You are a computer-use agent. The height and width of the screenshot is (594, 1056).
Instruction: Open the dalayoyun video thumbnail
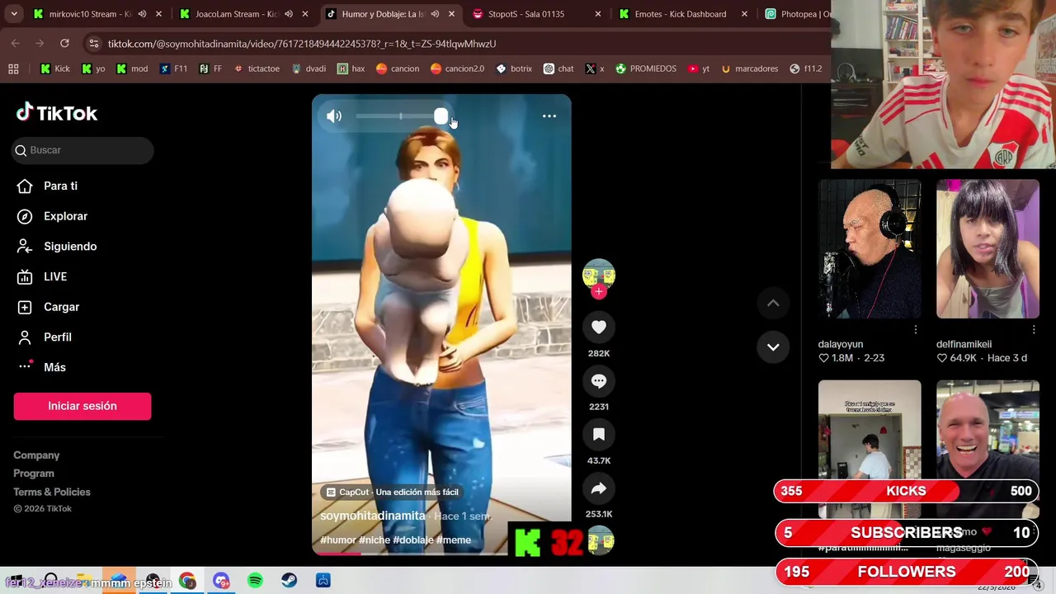[870, 248]
